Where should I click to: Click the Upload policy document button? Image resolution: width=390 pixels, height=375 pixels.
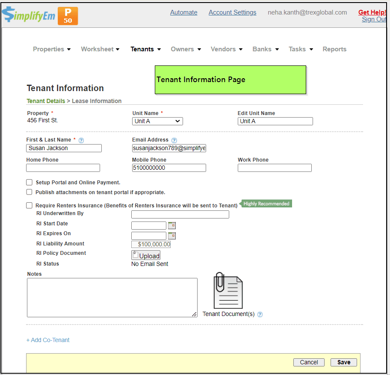[x=146, y=256]
